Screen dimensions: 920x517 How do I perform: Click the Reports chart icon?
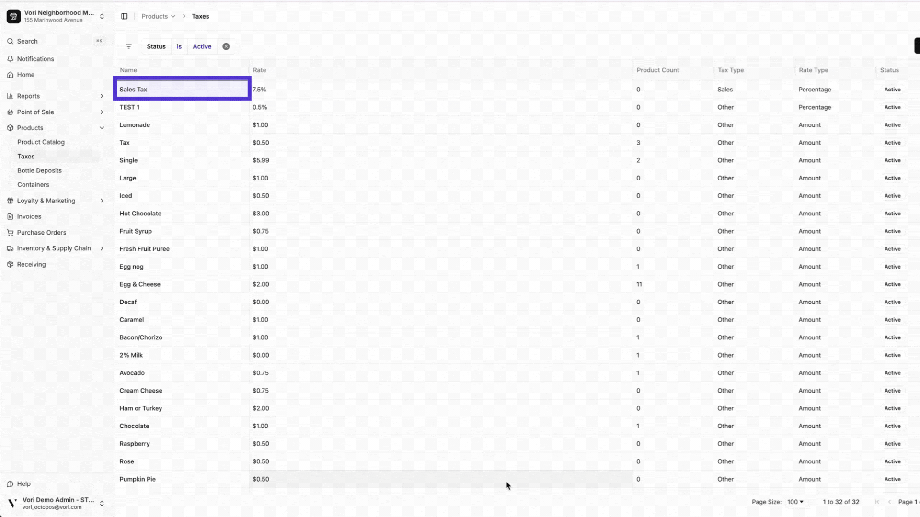click(10, 96)
